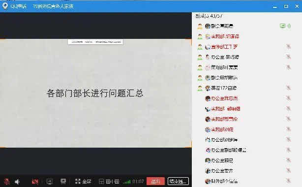This screenshot has width=302, height=187.
Task: Click the floating sharing banner above slide
Action: coord(95,42)
